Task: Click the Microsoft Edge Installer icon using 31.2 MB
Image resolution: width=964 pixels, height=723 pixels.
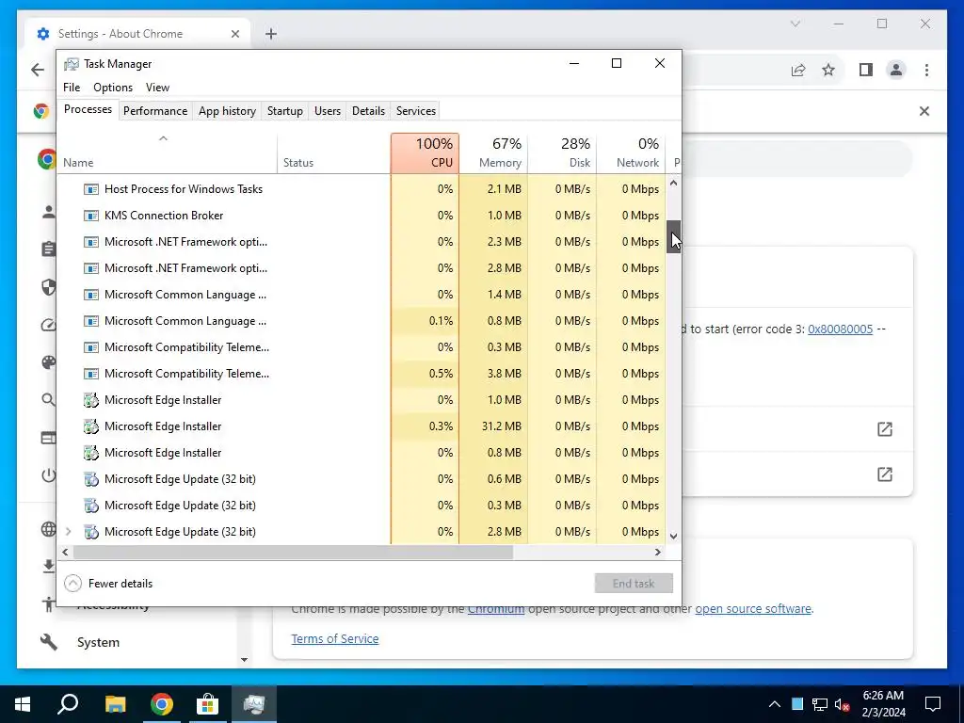Action: (x=91, y=426)
